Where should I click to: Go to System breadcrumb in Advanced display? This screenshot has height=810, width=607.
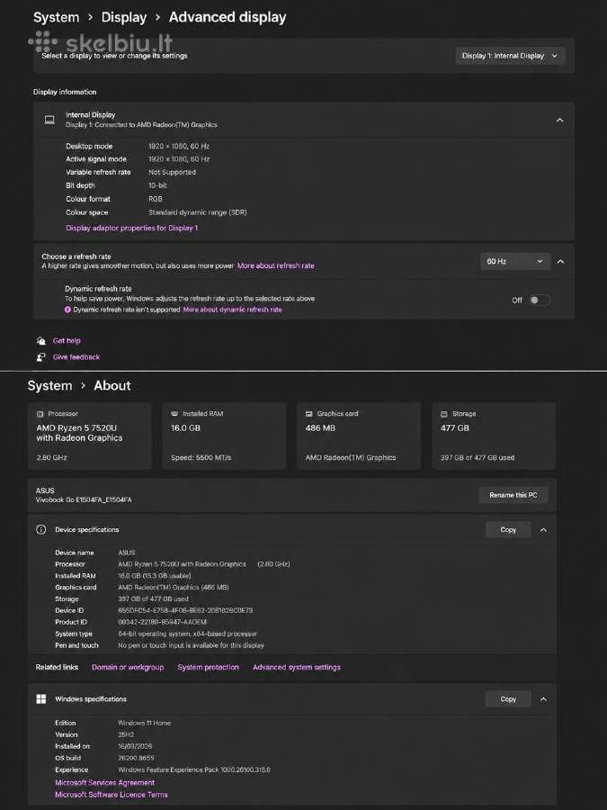[57, 17]
